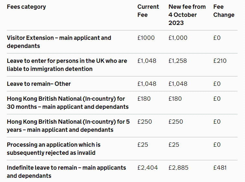Click the 'Fee Change' column header
Screen dimensions: 245x182
tap(224, 11)
